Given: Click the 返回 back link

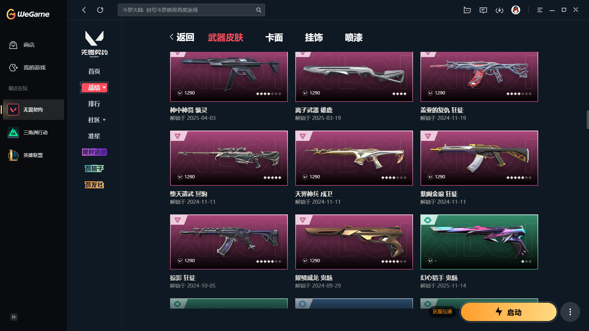Looking at the screenshot, I should tap(182, 37).
